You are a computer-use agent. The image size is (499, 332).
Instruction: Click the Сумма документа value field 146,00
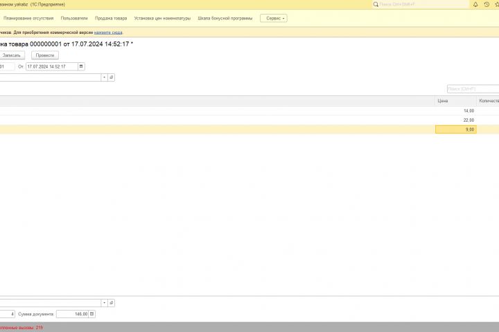click(x=73, y=314)
